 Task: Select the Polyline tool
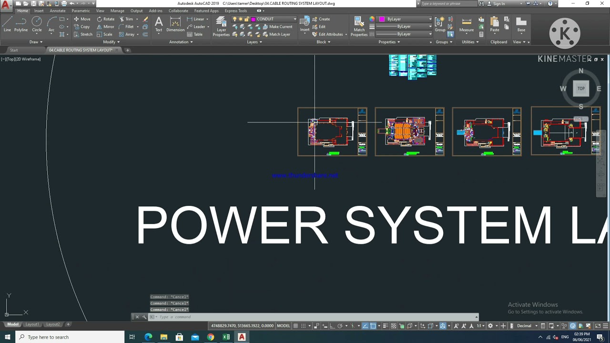(20, 24)
